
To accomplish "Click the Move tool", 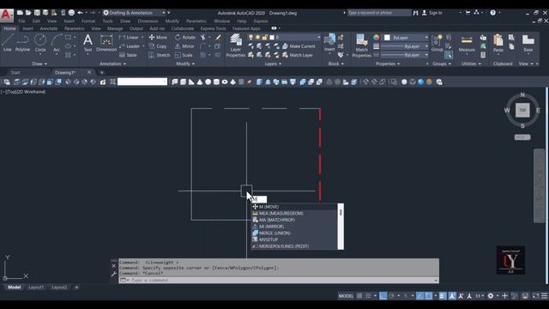I will (158, 37).
